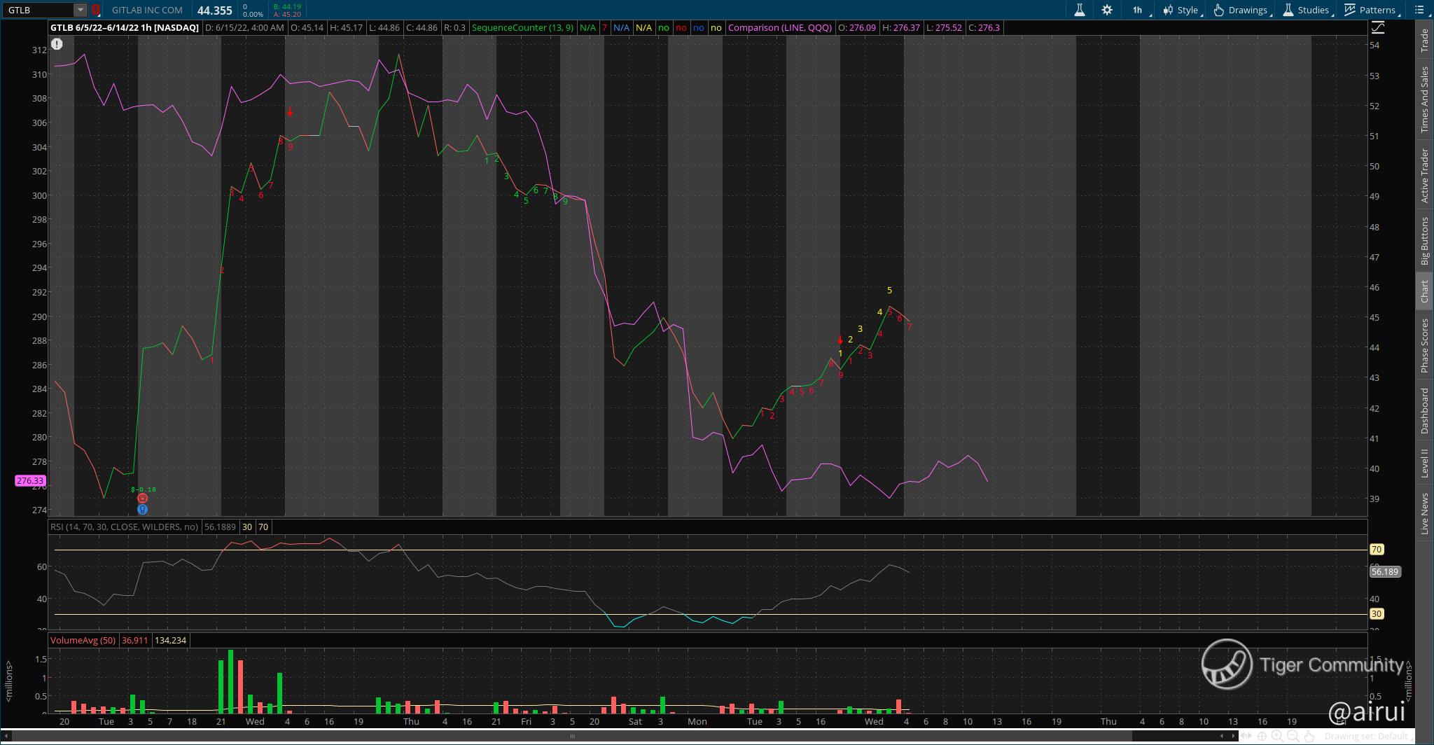Click the Drawings button

[x=1241, y=10]
